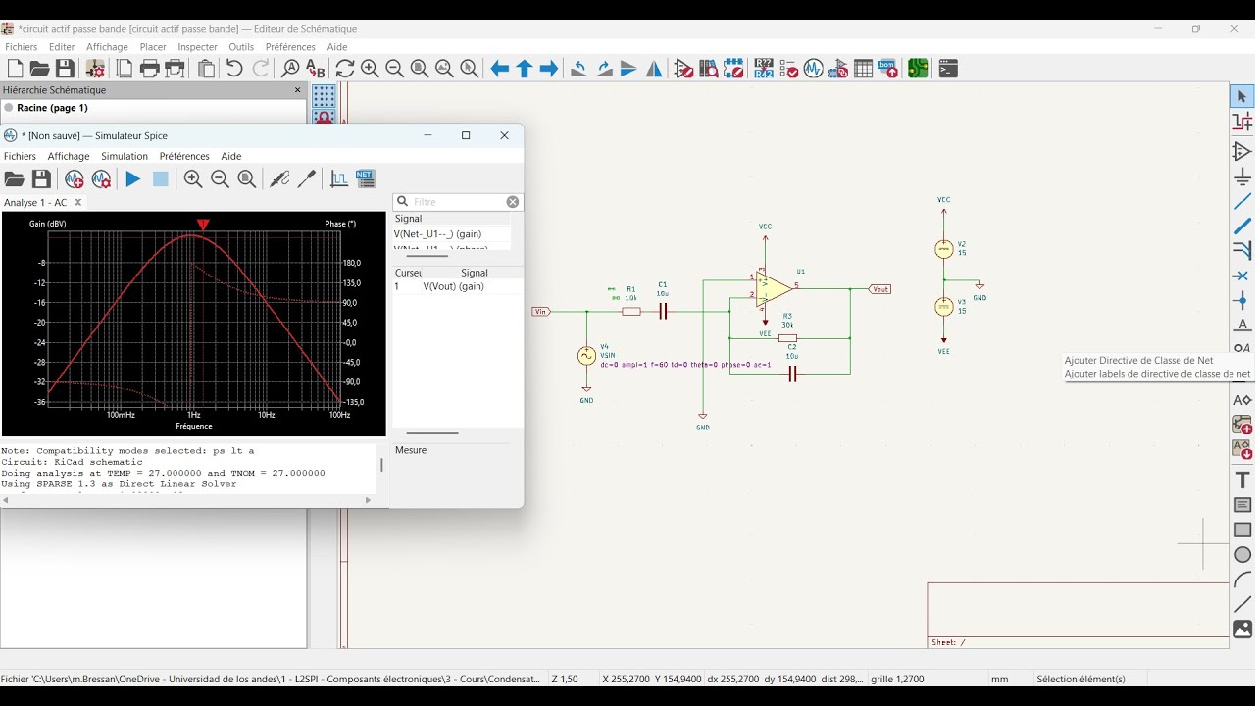Click the signal Filtre search field

(458, 202)
